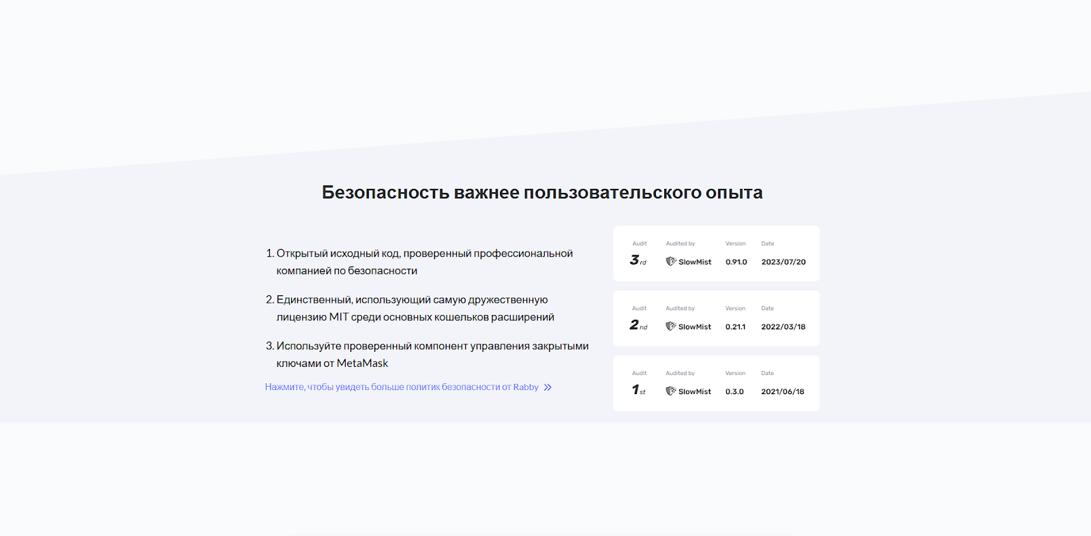Click version 0.3.0 in the audit card
Viewport: 1091px width, 536px height.
click(x=734, y=391)
